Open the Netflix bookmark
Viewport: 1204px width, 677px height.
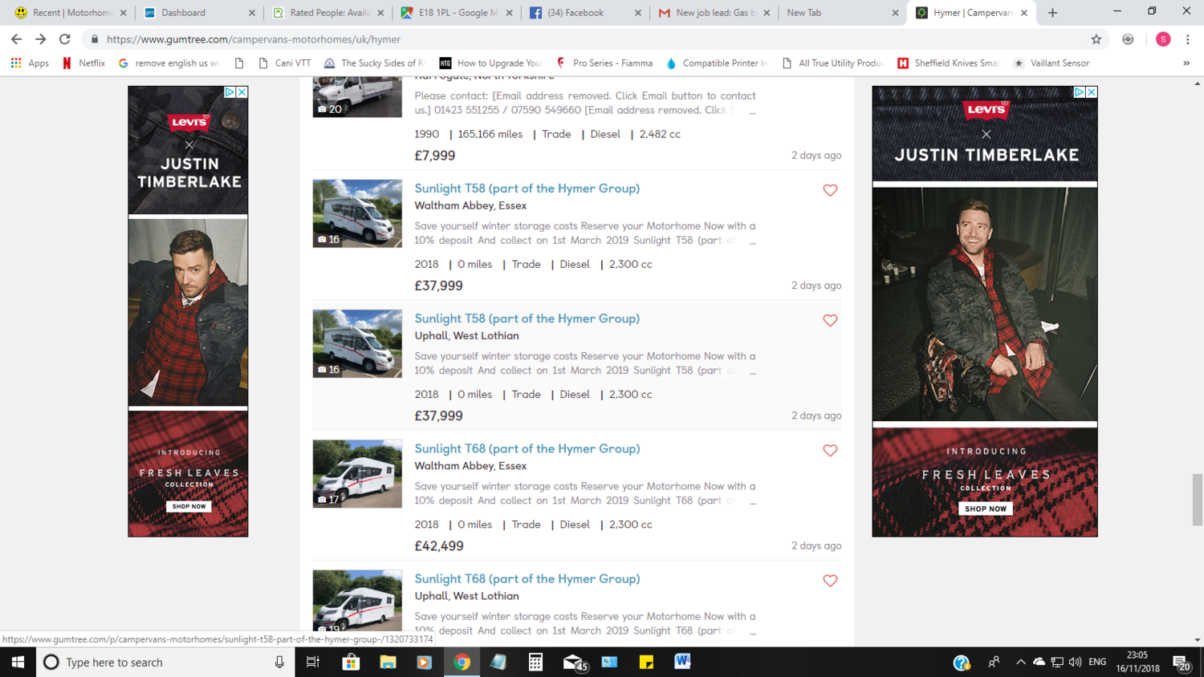(x=83, y=63)
